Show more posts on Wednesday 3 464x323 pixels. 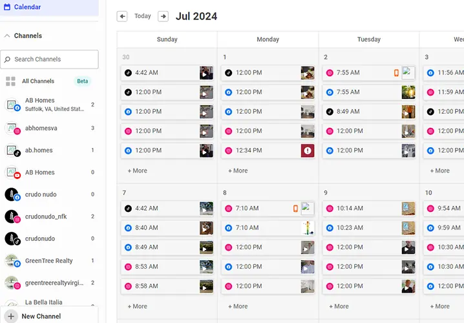tap(439, 171)
